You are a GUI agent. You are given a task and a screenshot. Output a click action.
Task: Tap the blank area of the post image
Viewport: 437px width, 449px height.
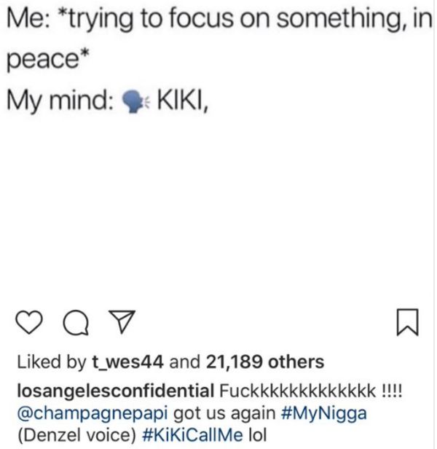[x=218, y=206]
